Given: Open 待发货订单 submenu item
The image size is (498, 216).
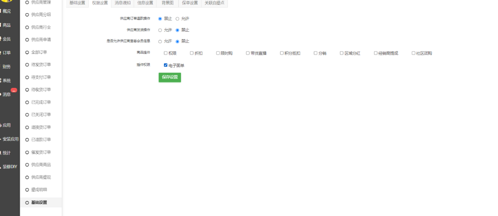Looking at the screenshot, I should [41, 65].
